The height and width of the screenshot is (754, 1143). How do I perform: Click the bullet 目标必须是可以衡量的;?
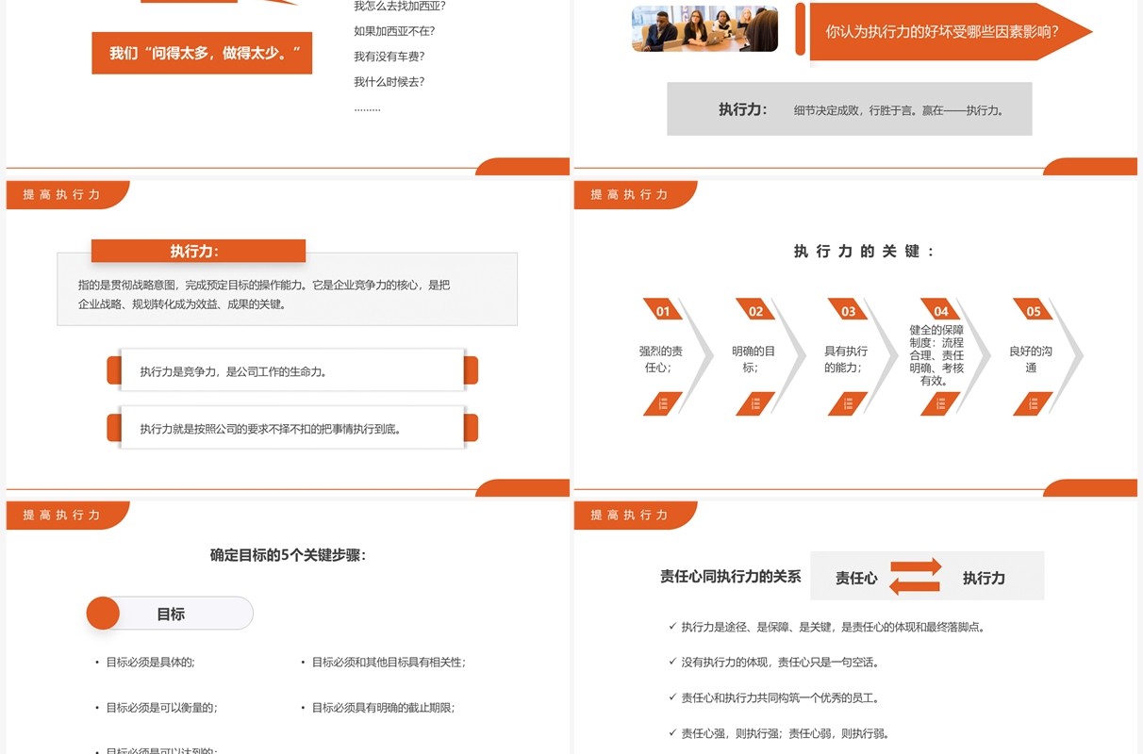click(161, 708)
